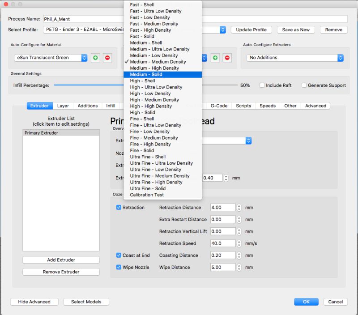Enable the Generate Support checkbox
358x315 pixels.
(304, 85)
